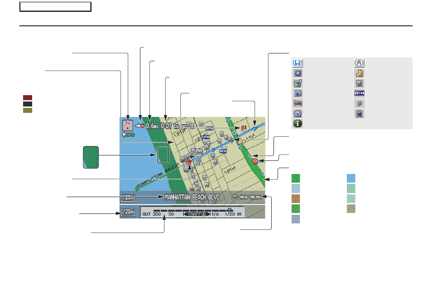Choose the gray-blue swatch ending the legend
The height and width of the screenshot is (295, 432).
296,219
